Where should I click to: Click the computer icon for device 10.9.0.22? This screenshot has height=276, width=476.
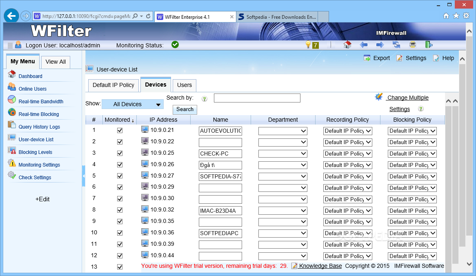145,141
